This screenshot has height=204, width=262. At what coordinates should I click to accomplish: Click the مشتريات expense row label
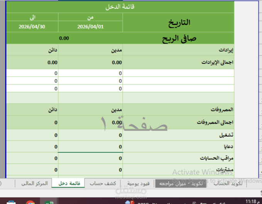point(178,169)
